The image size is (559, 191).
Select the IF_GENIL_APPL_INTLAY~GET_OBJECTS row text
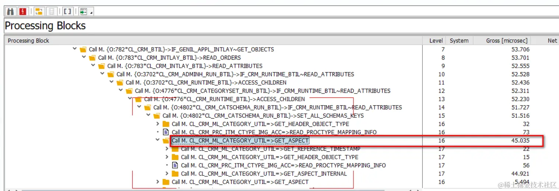coord(182,49)
